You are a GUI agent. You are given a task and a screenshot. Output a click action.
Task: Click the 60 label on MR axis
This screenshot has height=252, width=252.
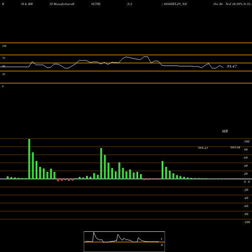246,158
